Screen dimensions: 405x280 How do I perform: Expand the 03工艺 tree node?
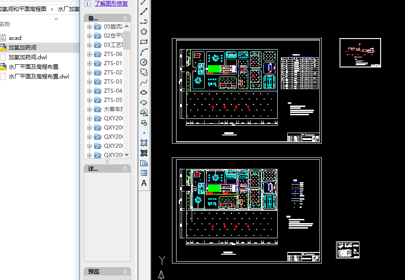(89, 45)
